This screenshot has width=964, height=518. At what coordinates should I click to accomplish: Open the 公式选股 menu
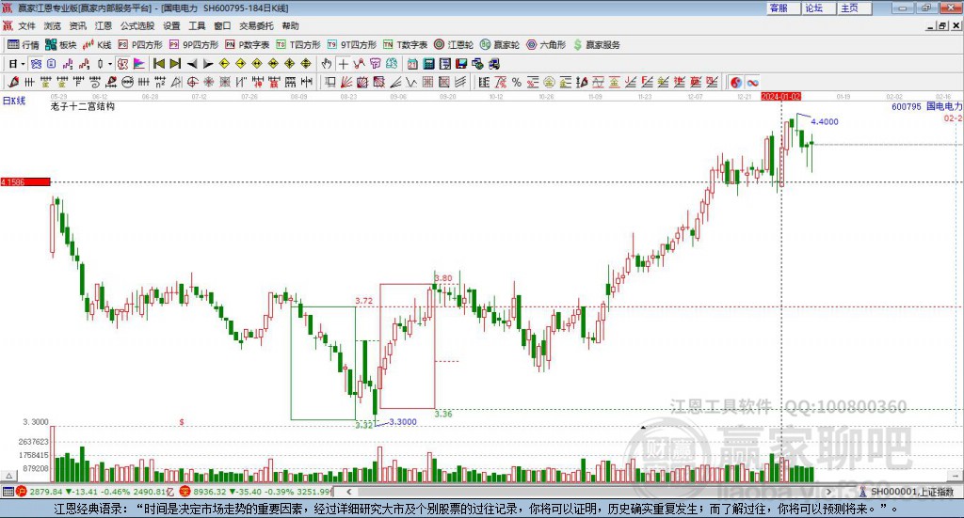click(137, 25)
